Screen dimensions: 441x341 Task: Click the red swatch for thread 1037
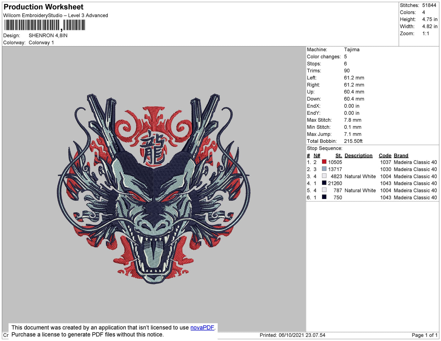coord(324,162)
